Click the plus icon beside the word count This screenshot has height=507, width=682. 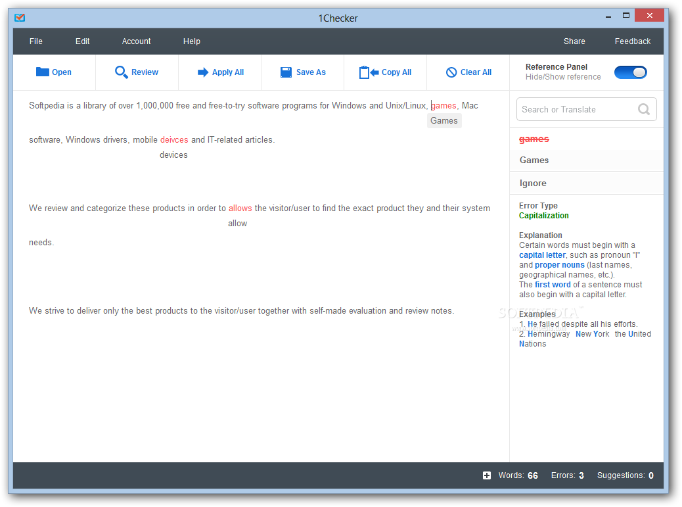[x=487, y=475]
